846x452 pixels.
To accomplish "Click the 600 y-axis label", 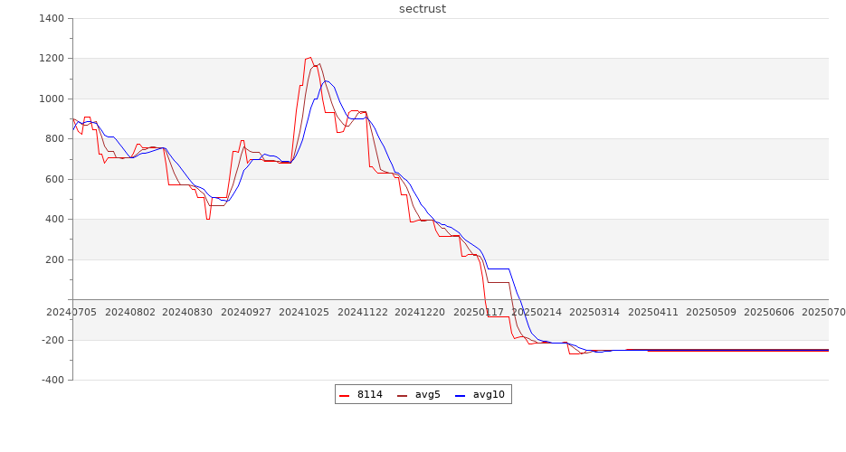I will (x=55, y=179).
